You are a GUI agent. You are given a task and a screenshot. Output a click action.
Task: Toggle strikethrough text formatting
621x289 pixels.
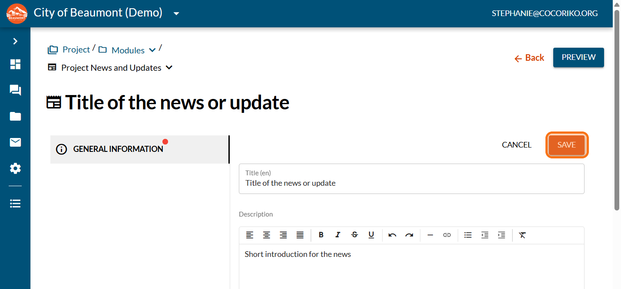tap(354, 235)
